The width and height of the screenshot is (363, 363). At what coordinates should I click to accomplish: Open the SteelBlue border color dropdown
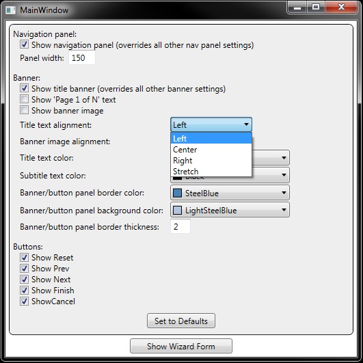click(x=230, y=193)
